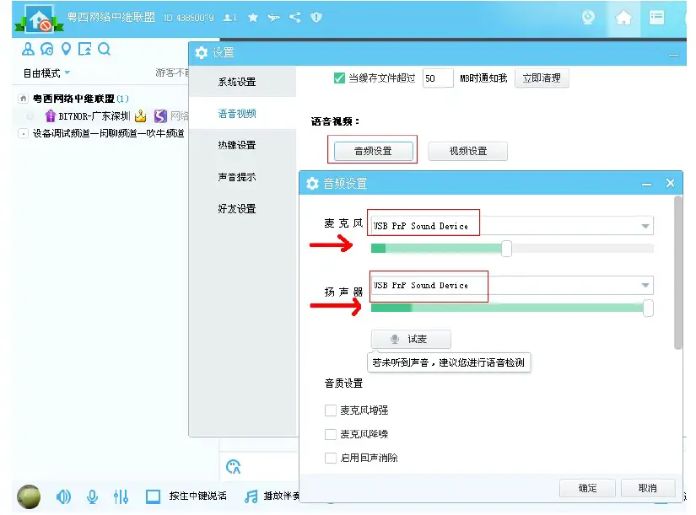Click the cache size field showing 50
This screenshot has height=515, width=696.
click(438, 78)
